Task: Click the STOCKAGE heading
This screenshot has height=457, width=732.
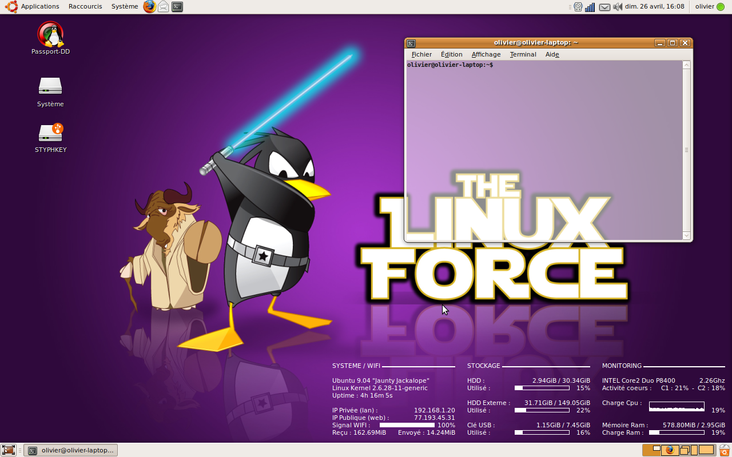Action: 484,366
